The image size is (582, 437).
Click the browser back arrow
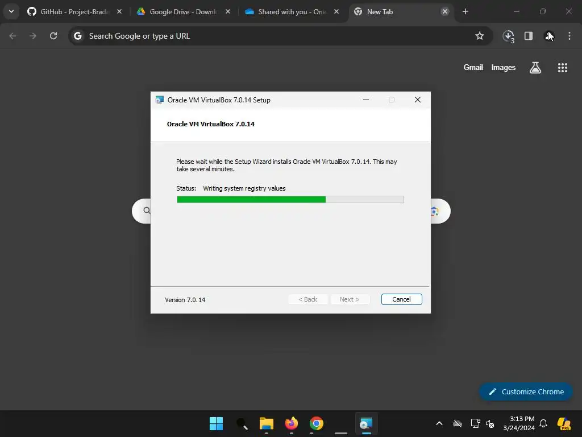click(x=13, y=36)
